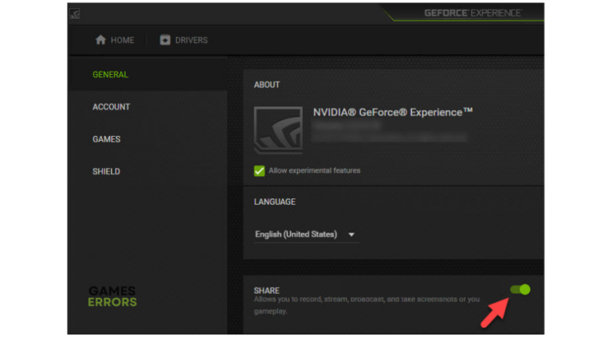Switch to the DRIVERS tab

click(184, 40)
